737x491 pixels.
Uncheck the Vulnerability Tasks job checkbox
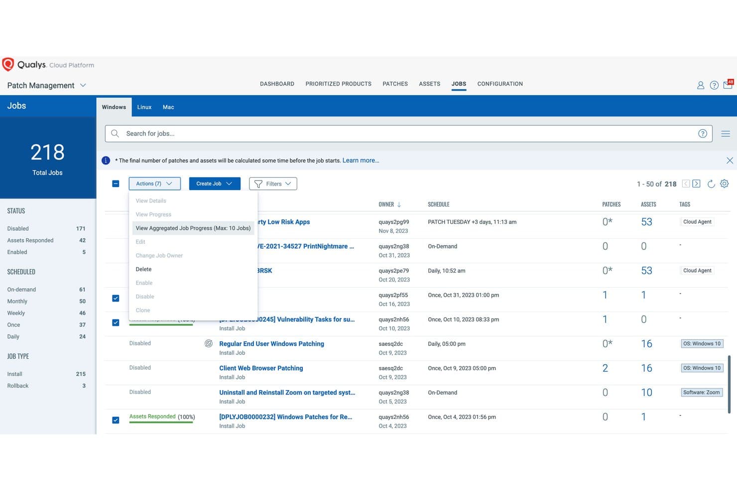116,322
